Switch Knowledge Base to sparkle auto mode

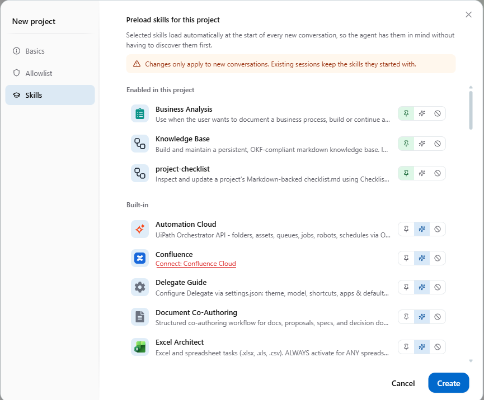pos(422,144)
